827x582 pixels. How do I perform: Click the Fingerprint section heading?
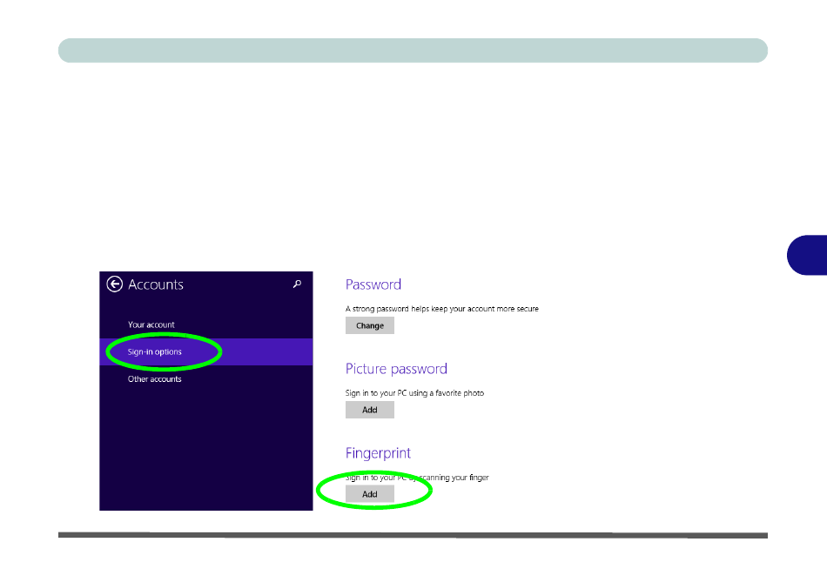pos(378,453)
